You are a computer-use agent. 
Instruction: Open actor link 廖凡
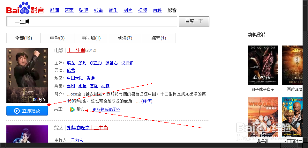tap(82, 63)
